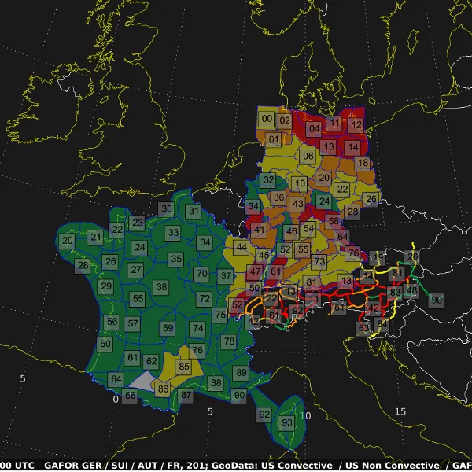Click the yellow French area labeled 86

tap(163, 389)
